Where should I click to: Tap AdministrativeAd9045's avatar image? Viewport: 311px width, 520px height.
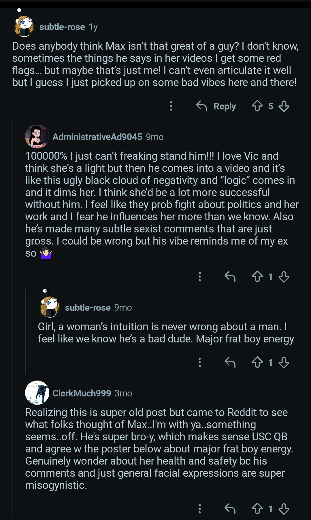coord(37,137)
